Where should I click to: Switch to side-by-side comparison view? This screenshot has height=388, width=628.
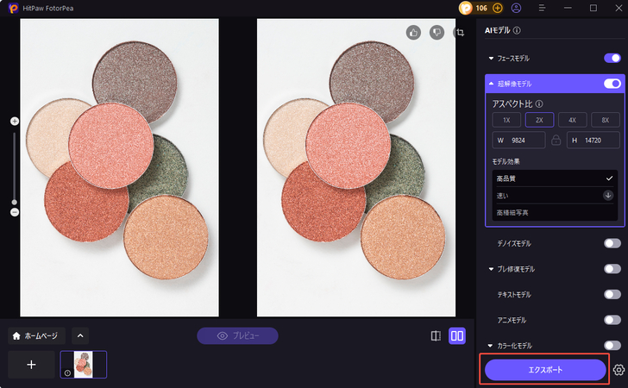[457, 336]
